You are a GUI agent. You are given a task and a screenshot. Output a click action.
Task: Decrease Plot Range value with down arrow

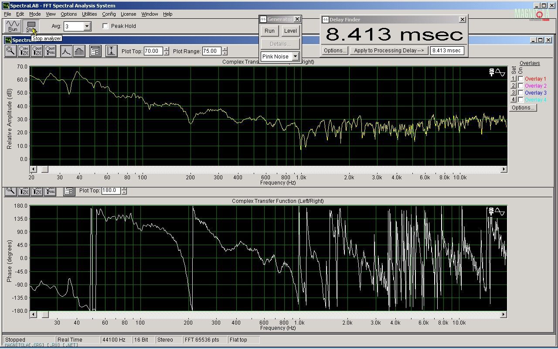(x=224, y=53)
